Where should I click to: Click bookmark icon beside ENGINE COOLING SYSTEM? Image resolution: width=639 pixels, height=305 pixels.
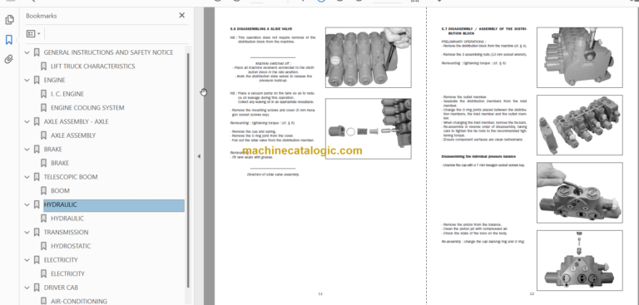coord(43,108)
